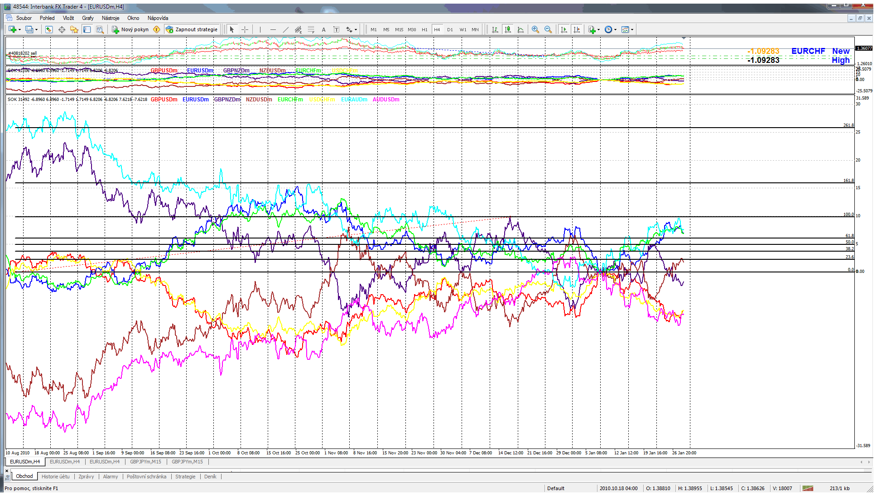
Task: Open the Deník terminal tab
Action: point(210,477)
